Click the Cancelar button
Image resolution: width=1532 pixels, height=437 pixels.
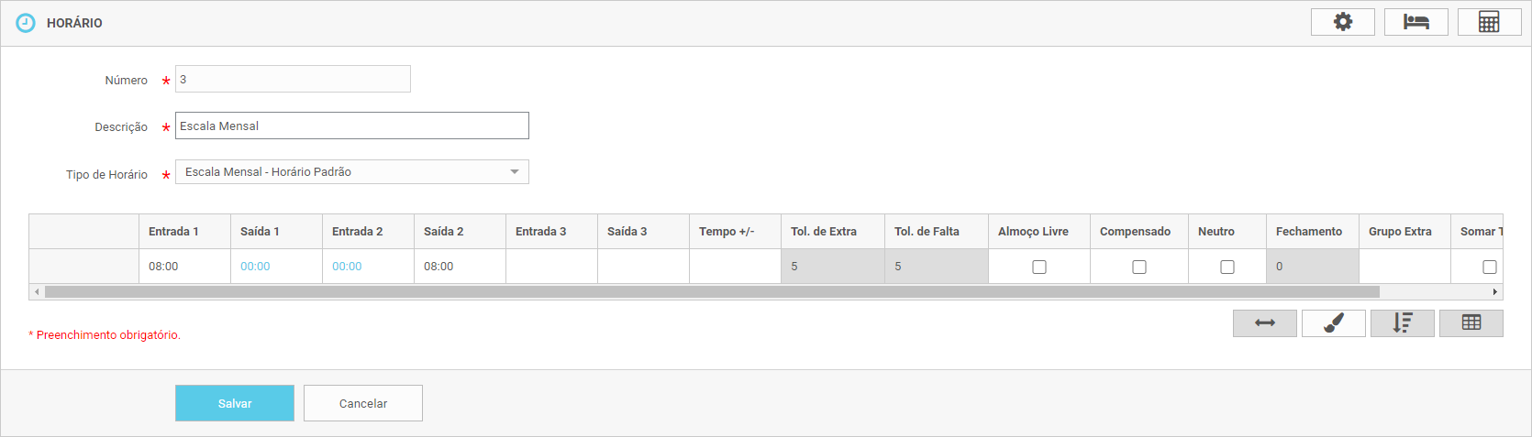(x=362, y=403)
